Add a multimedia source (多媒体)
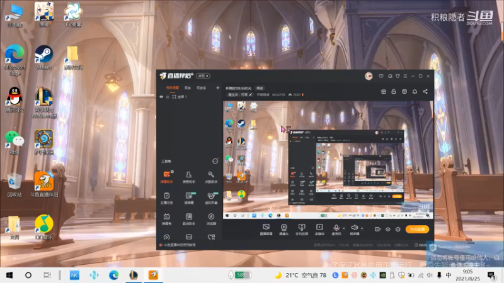Viewport: 504px width, 283px height. tap(319, 230)
